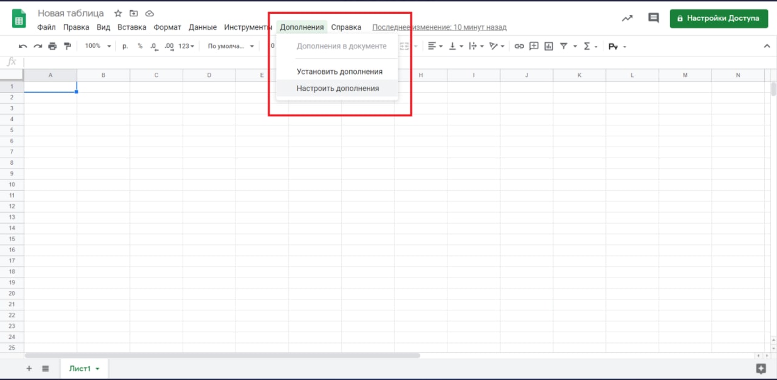Image resolution: width=777 pixels, height=380 pixels.
Task: Format as currency with р. button
Action: 125,46
